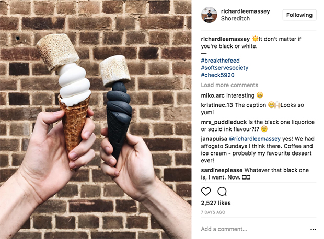Open the #check5920 hashtag
This screenshot has width=324, height=239.
[217, 75]
